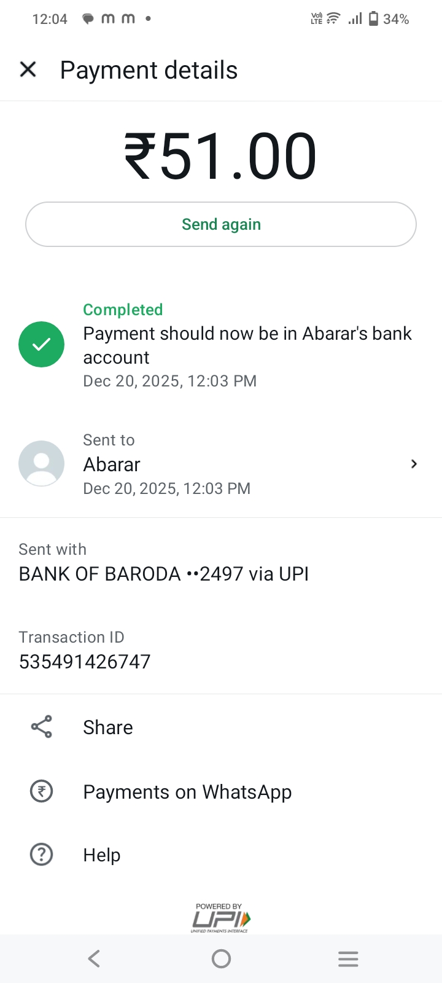Tap the BANK OF BARODA payment method
Image resolution: width=442 pixels, height=983 pixels.
click(x=164, y=574)
